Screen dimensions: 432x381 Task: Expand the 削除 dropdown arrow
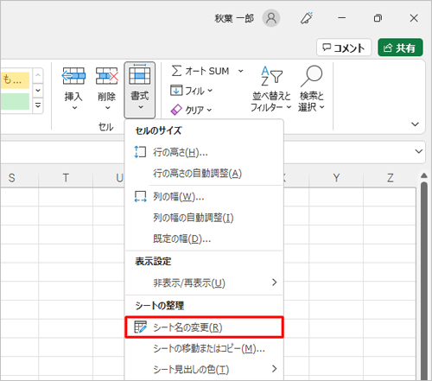[x=107, y=108]
